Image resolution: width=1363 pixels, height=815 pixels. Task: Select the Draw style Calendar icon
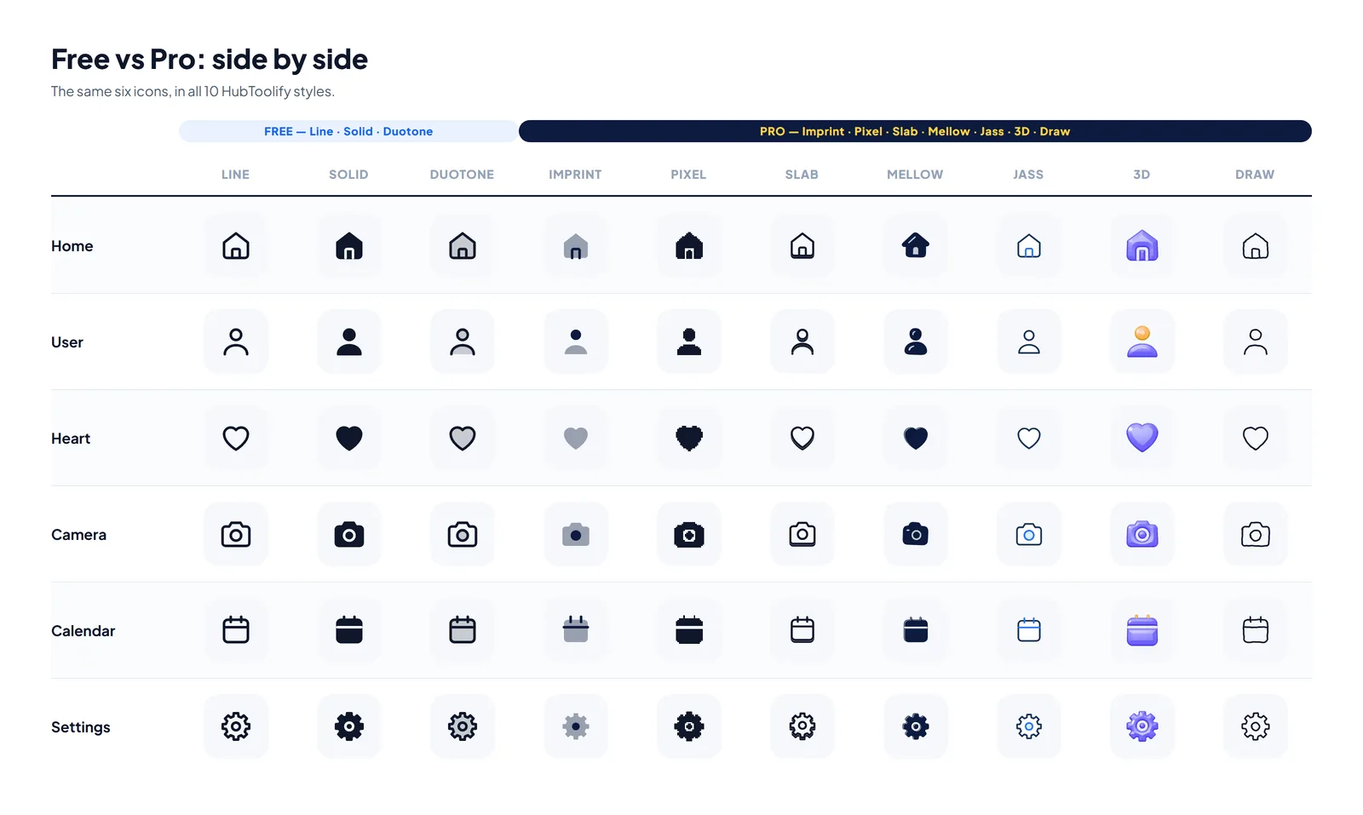pyautogui.click(x=1256, y=630)
